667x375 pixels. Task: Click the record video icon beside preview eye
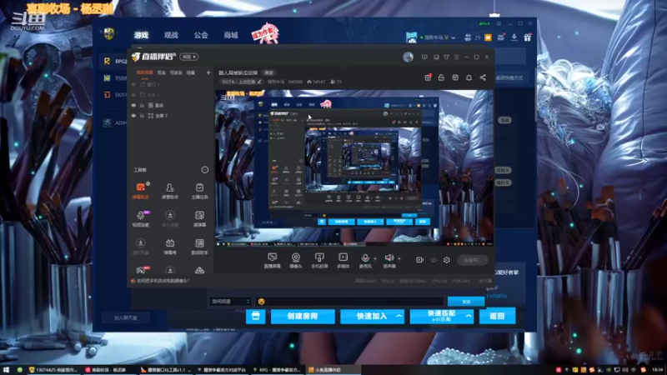[419, 260]
